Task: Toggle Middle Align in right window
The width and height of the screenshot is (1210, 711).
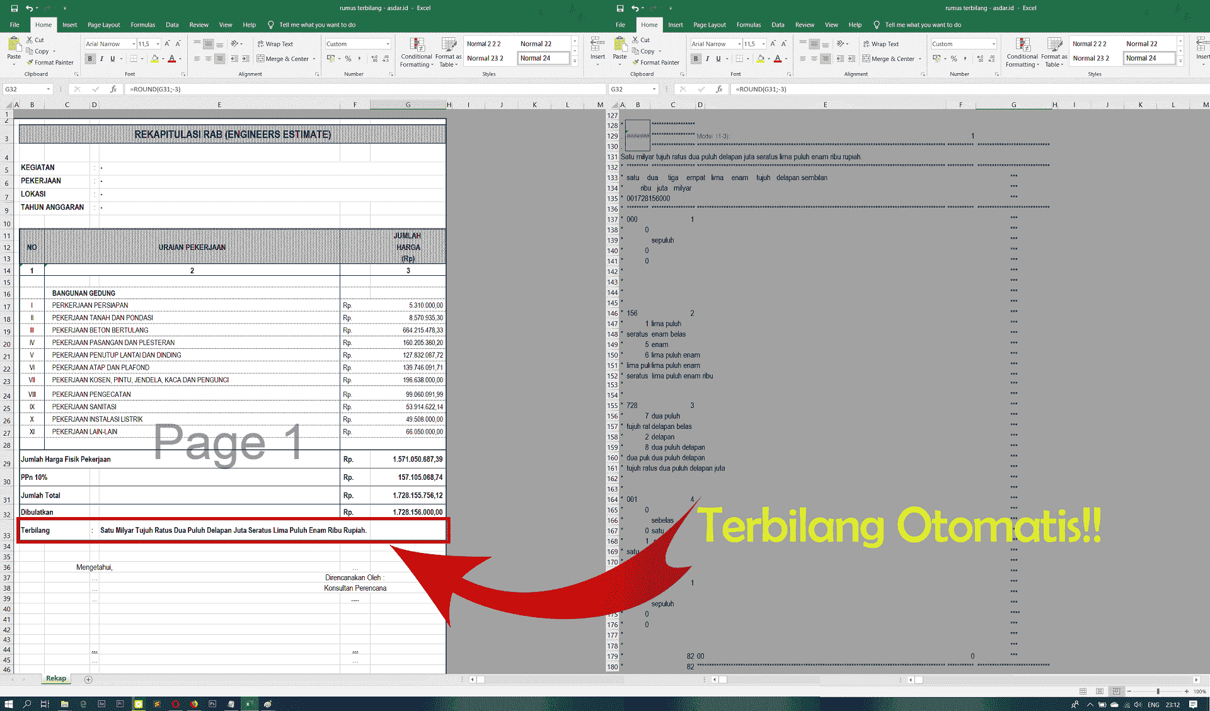Action: 814,43
